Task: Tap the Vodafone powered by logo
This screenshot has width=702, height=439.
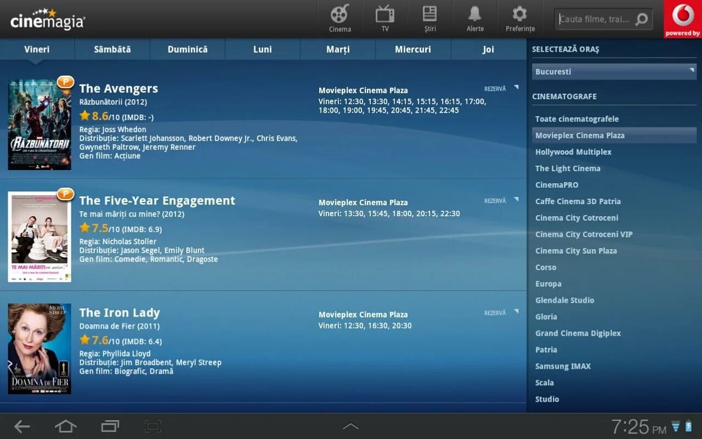Action: tap(683, 19)
